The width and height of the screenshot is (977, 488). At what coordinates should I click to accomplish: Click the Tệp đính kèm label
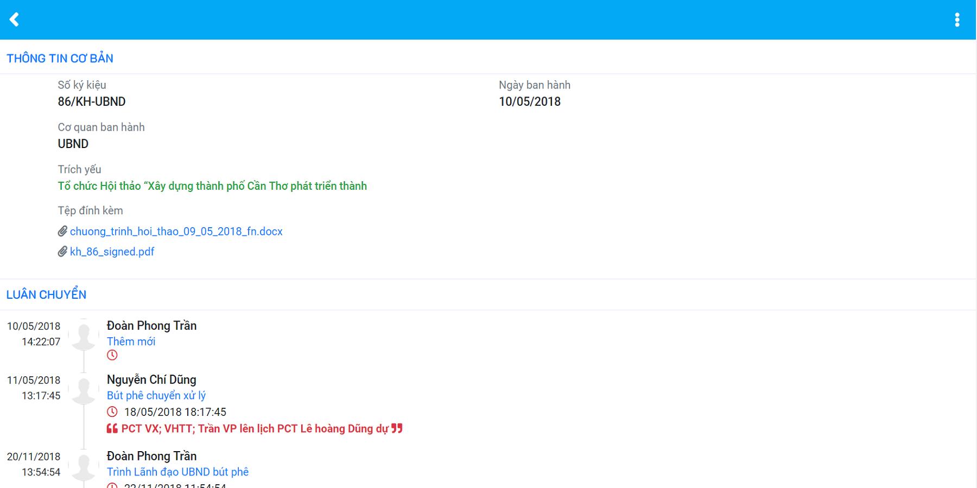91,210
